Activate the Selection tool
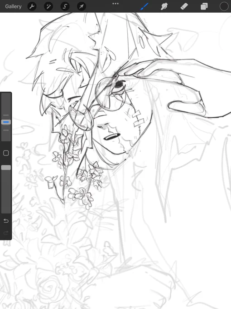Screen dimensions: 231x309 click(65, 6)
